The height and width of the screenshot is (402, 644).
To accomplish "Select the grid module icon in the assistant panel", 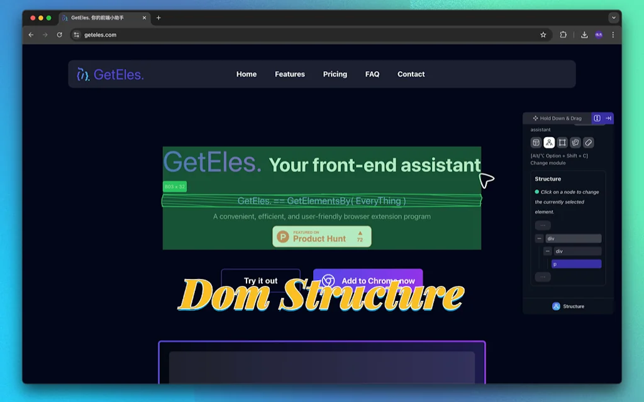I will (536, 143).
